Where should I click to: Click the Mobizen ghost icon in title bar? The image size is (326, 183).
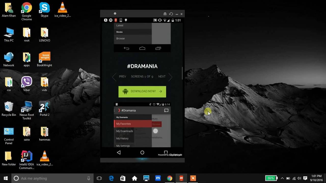(x=165, y=14)
